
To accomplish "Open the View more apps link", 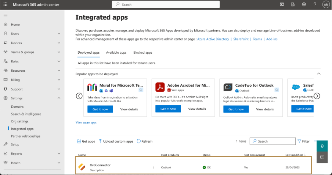I will (x=86, y=122).
